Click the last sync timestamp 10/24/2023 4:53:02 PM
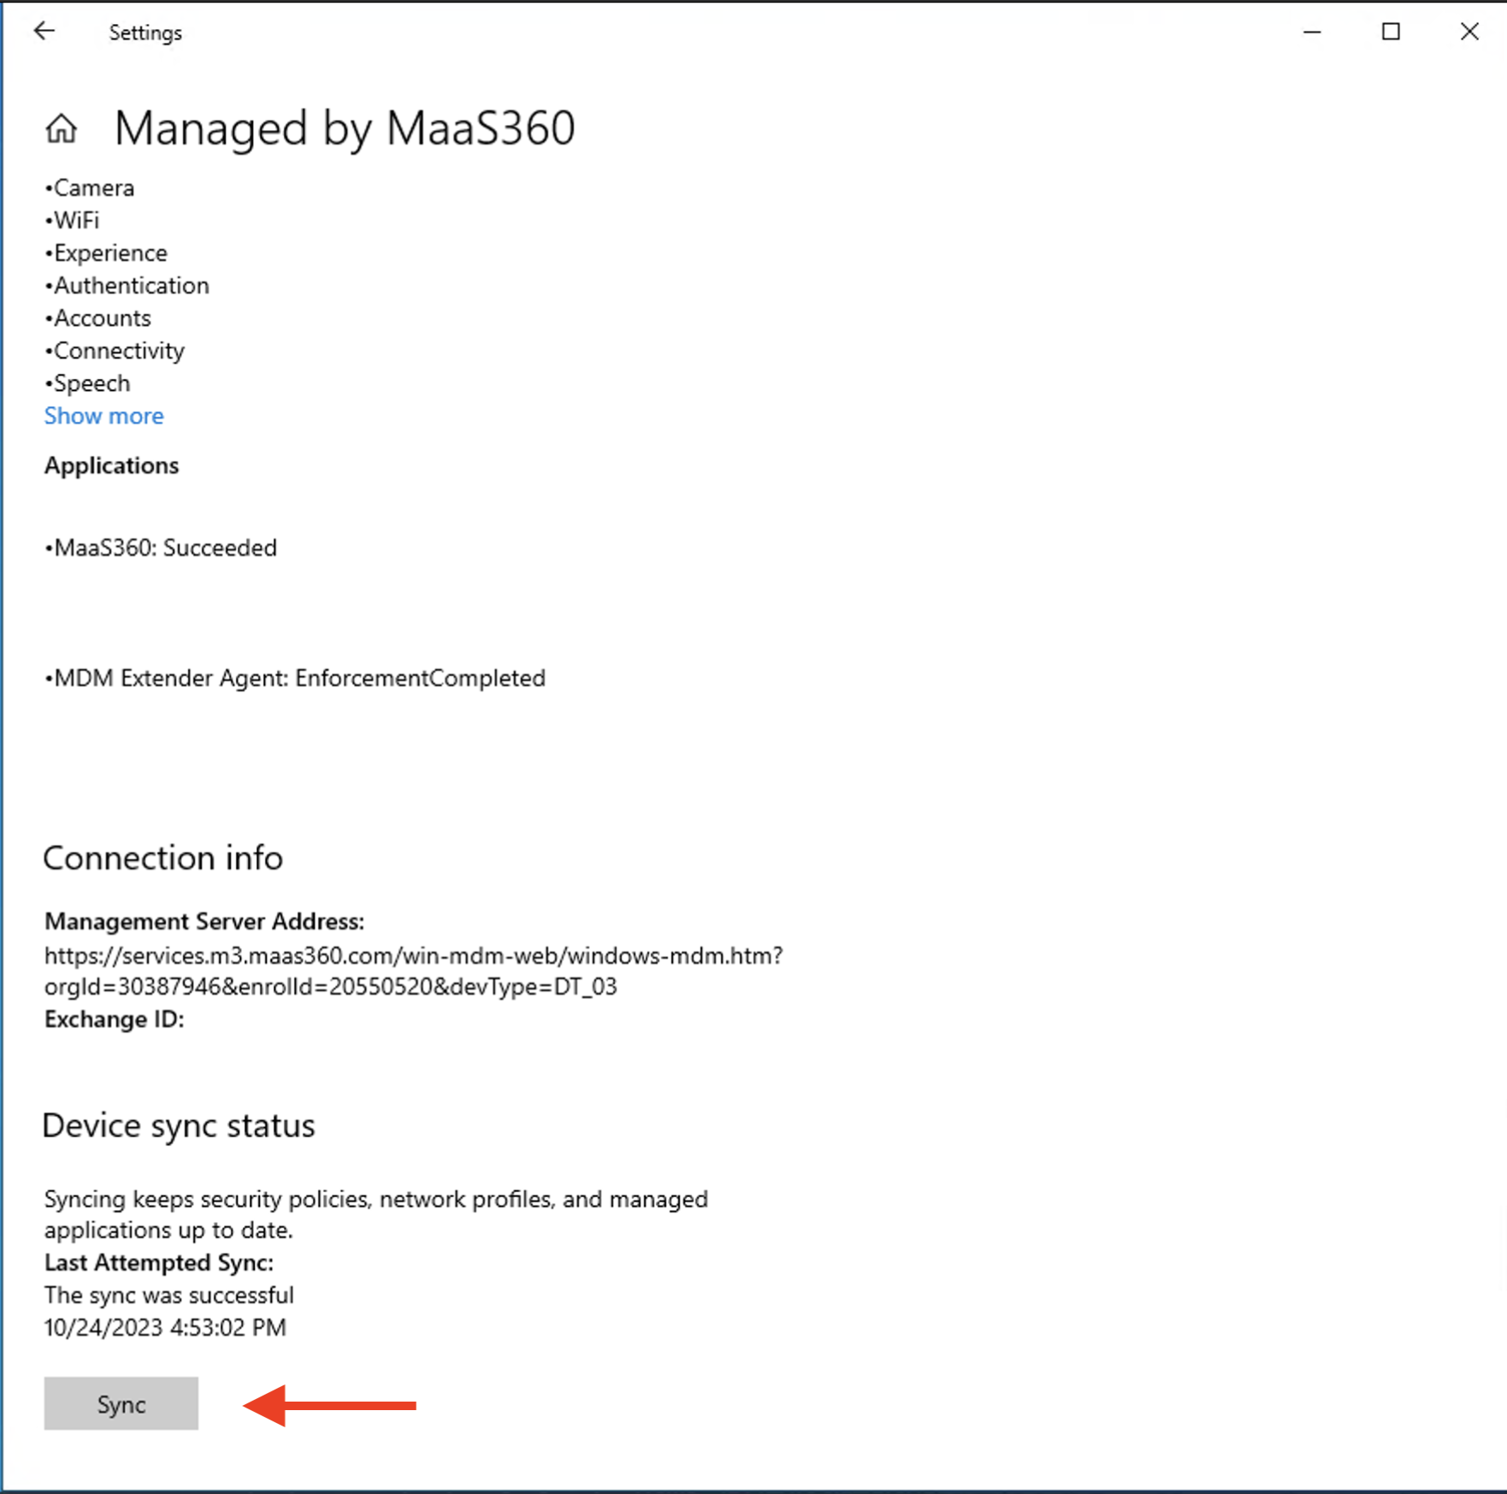This screenshot has width=1507, height=1494. pyautogui.click(x=166, y=1328)
